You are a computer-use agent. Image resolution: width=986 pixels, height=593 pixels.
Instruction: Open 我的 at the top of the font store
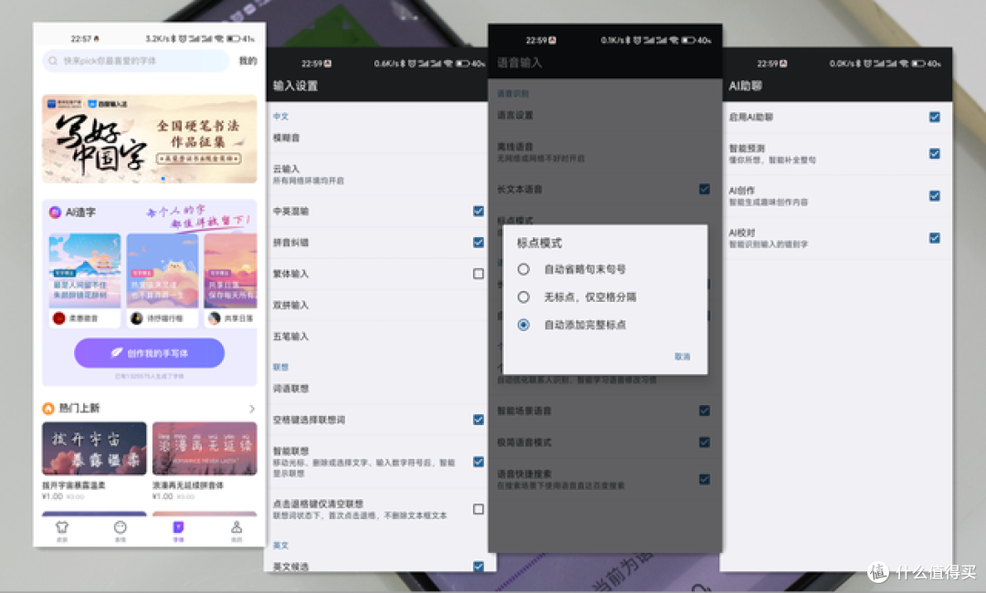click(247, 61)
